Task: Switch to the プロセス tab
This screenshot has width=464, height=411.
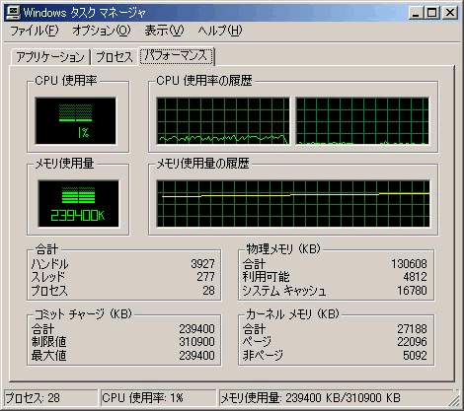Action: point(115,57)
